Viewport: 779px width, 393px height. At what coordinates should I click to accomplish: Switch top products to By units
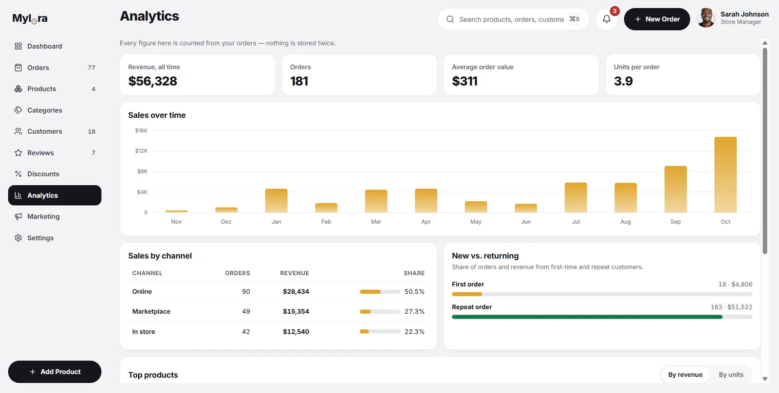731,375
